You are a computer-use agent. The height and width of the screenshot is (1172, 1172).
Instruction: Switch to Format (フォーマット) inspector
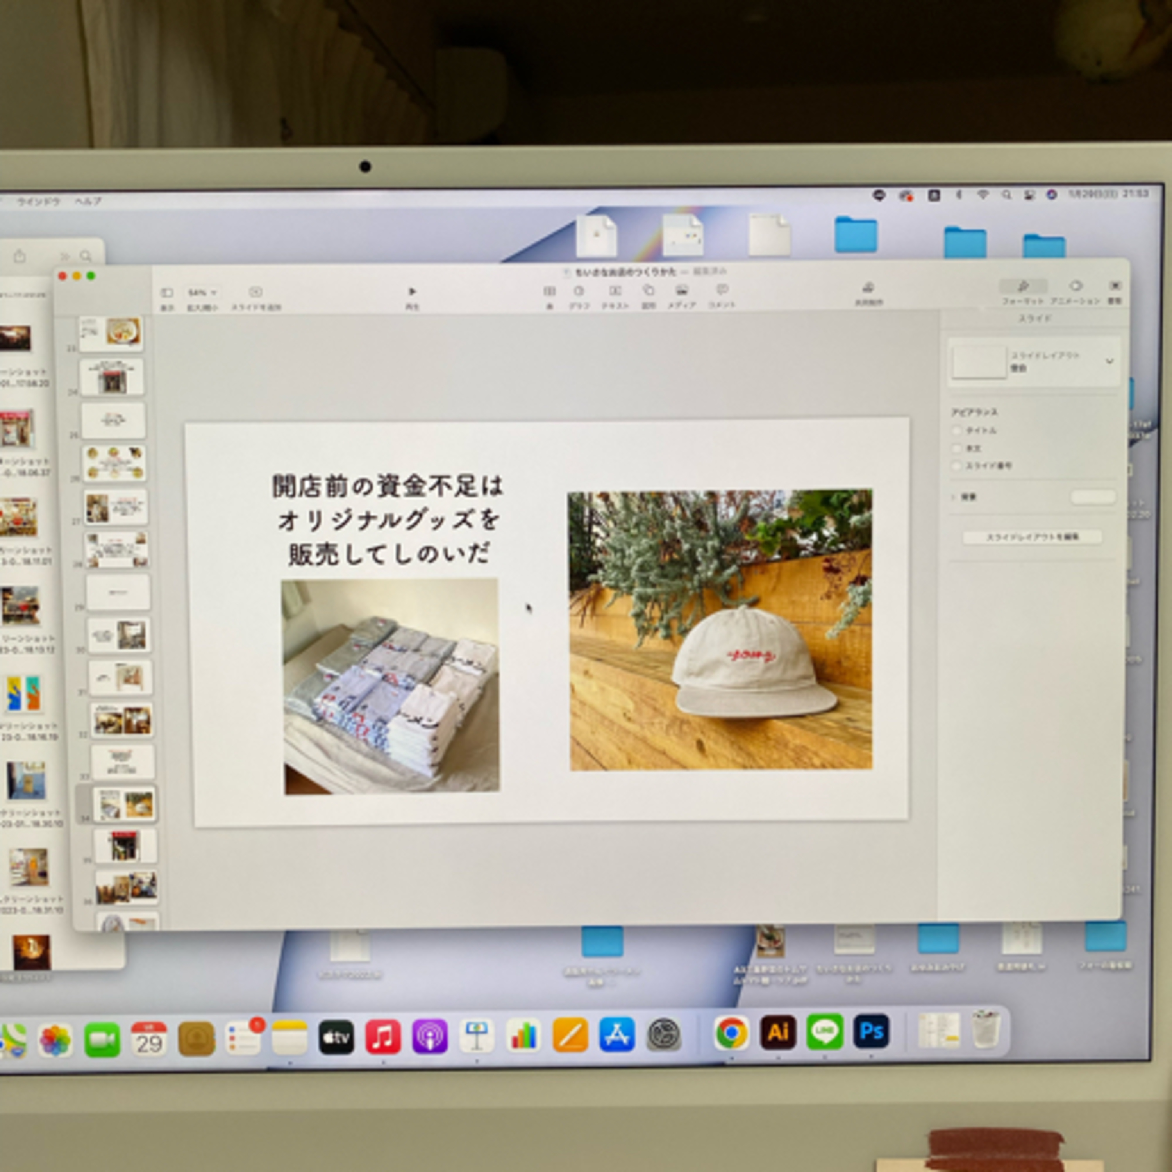click(1023, 286)
